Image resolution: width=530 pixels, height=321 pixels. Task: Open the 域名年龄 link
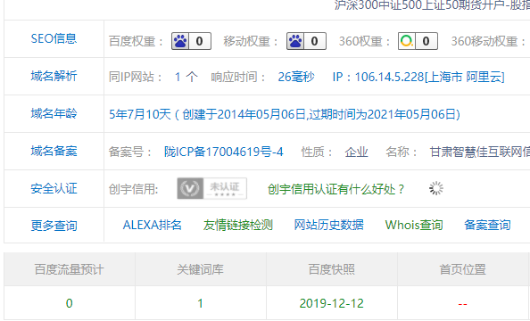tap(54, 114)
